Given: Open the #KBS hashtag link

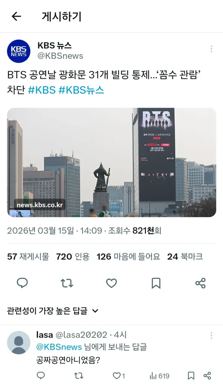Looking at the screenshot, I should [x=42, y=90].
